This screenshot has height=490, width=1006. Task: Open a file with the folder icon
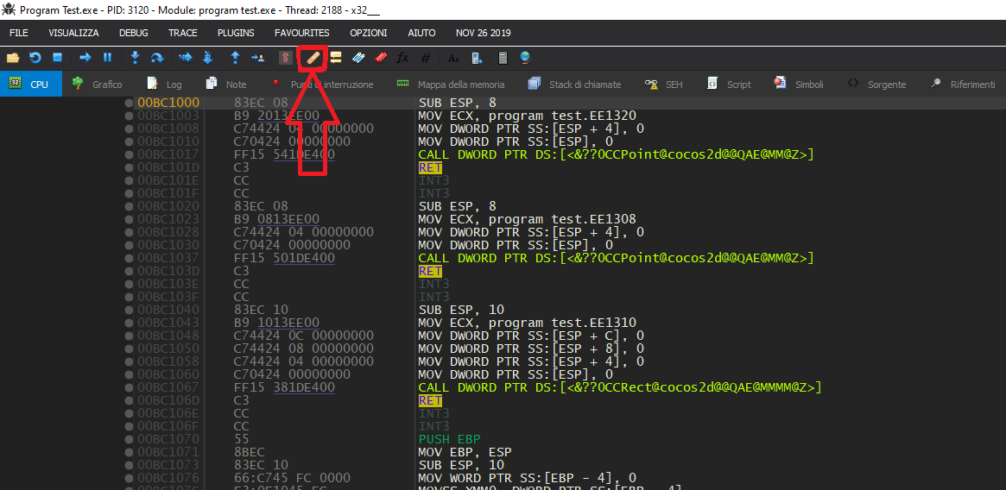point(13,58)
